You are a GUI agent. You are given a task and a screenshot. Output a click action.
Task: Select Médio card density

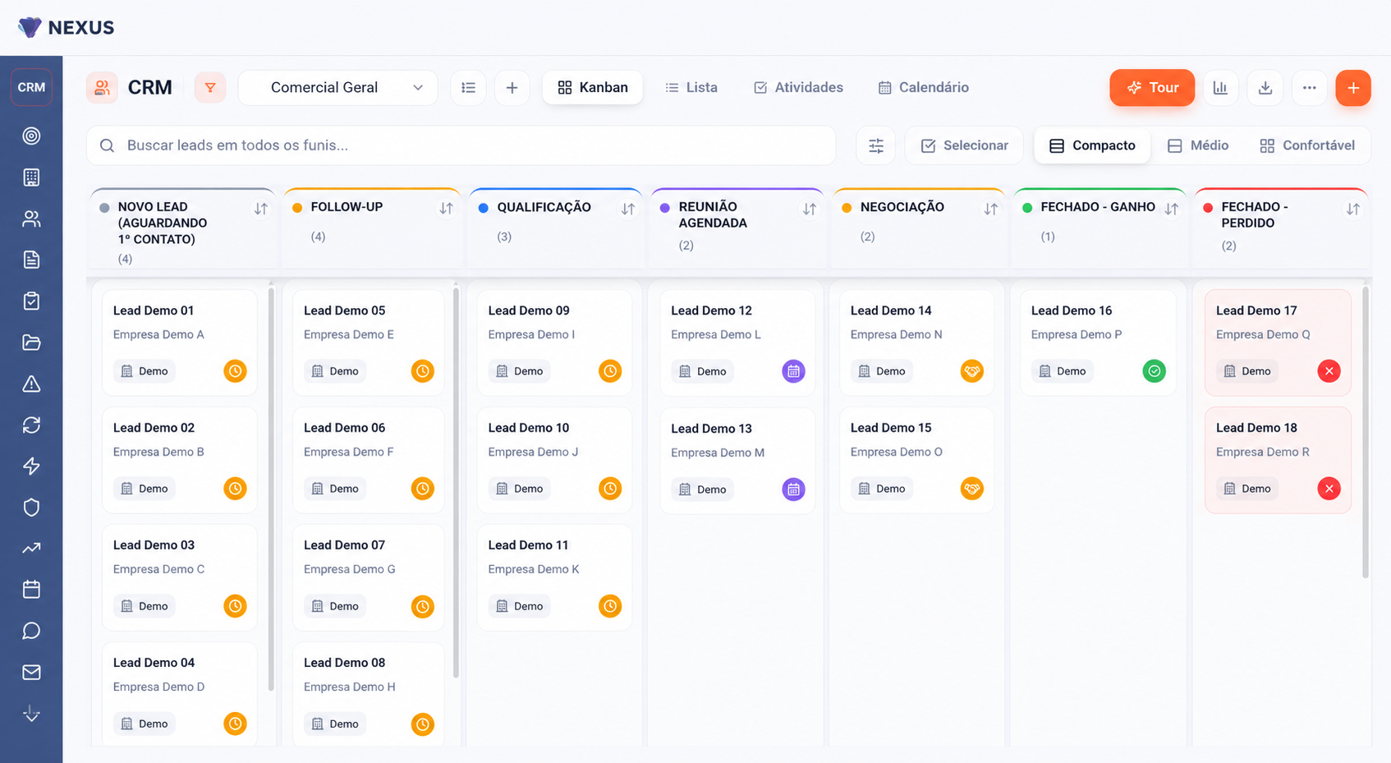click(x=1198, y=145)
